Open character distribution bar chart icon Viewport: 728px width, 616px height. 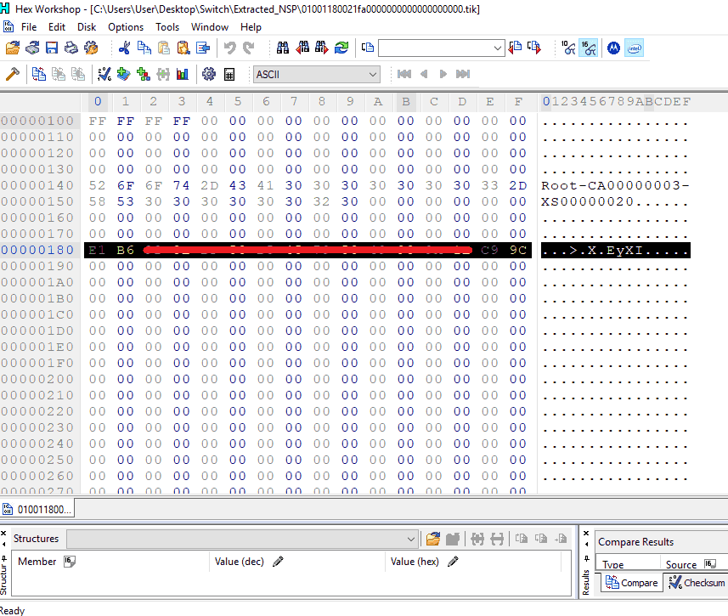click(183, 74)
